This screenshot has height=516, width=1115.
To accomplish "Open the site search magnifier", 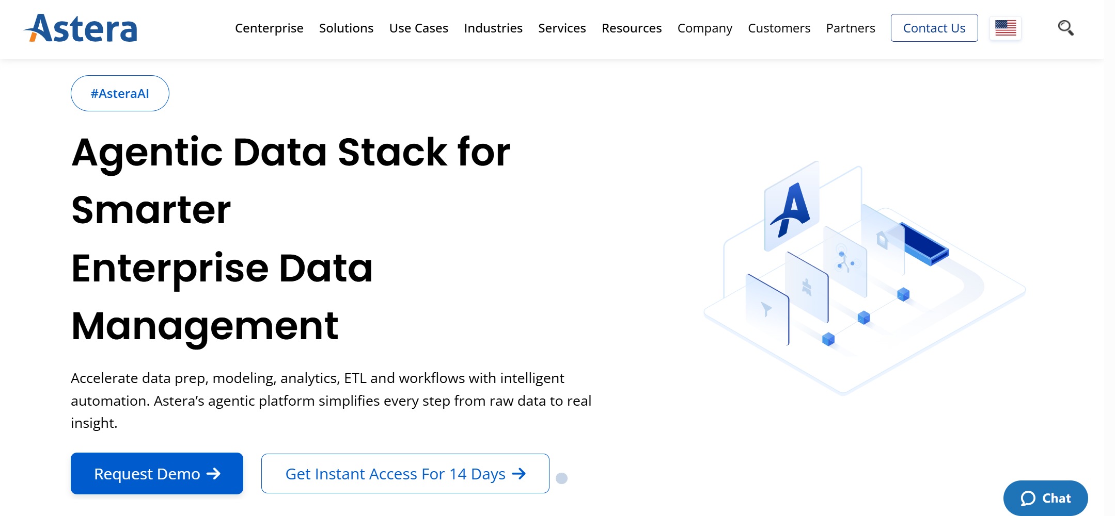I will point(1065,28).
